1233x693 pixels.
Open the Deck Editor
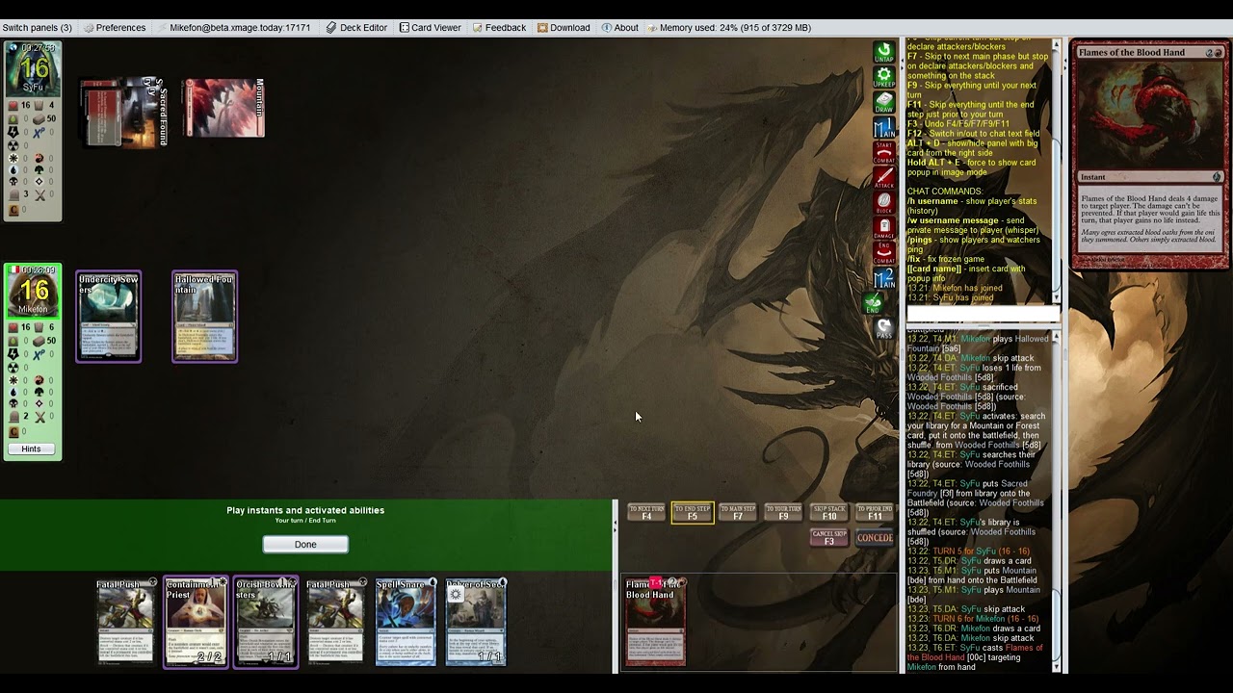(356, 28)
